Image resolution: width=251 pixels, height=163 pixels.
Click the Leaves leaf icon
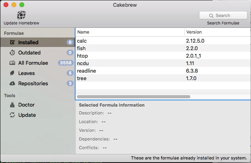tap(12, 73)
